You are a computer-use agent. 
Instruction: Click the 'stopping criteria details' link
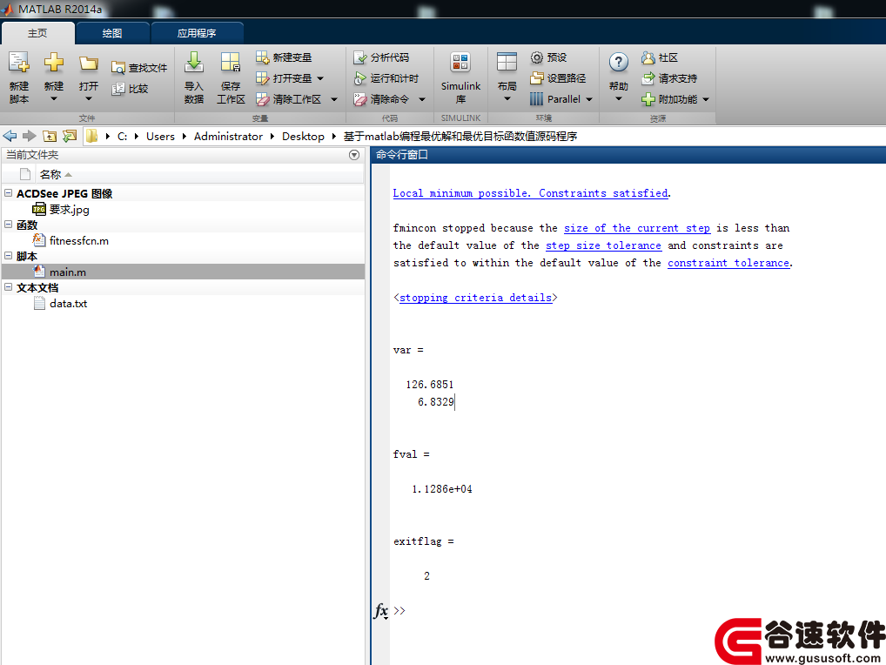(x=476, y=298)
